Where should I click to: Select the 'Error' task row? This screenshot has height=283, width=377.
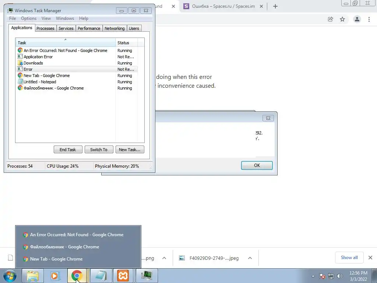(x=77, y=69)
